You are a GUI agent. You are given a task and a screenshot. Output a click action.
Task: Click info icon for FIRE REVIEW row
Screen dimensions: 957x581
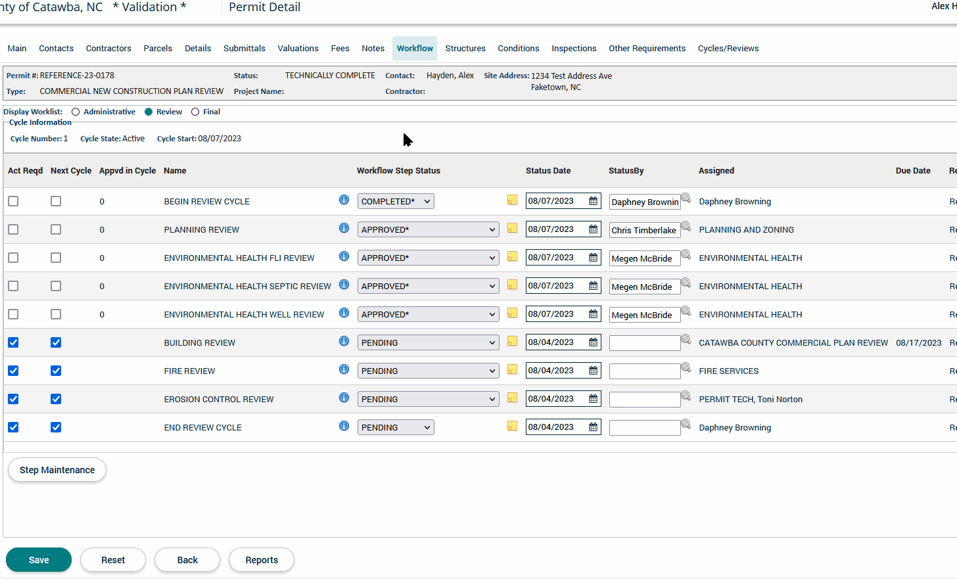(x=344, y=369)
